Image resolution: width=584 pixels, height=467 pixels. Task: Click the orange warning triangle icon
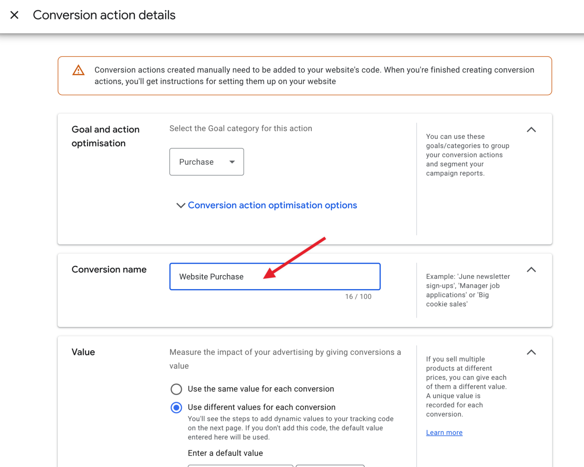click(78, 70)
